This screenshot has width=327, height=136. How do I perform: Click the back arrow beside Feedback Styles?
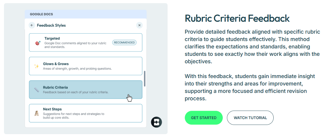(x=32, y=25)
